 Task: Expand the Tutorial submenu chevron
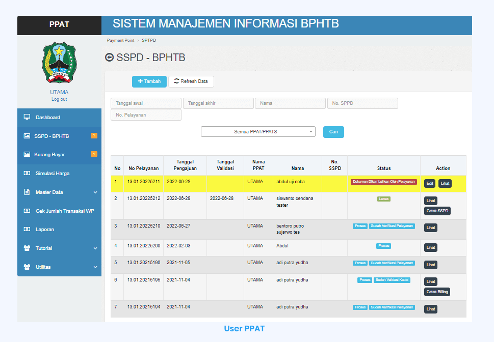pos(95,248)
